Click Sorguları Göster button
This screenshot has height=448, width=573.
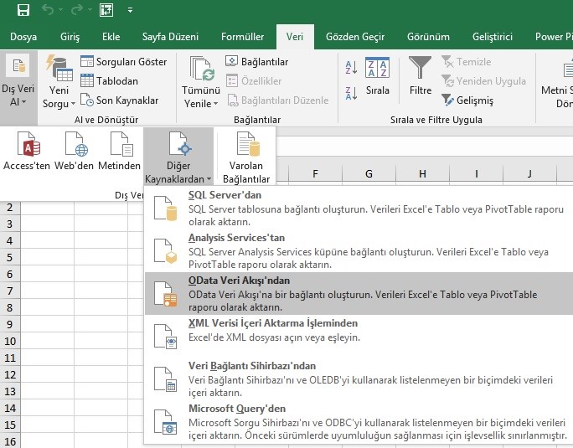coord(124,62)
